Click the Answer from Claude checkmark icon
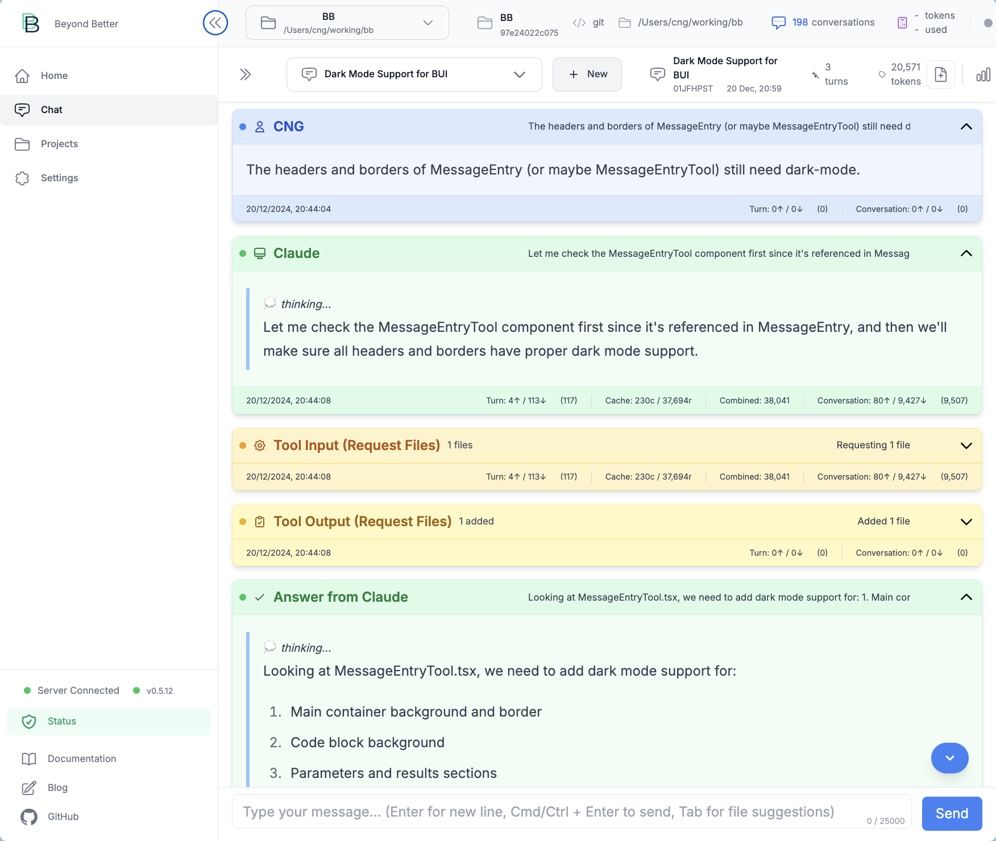Screen dimensions: 996x841 (x=260, y=597)
